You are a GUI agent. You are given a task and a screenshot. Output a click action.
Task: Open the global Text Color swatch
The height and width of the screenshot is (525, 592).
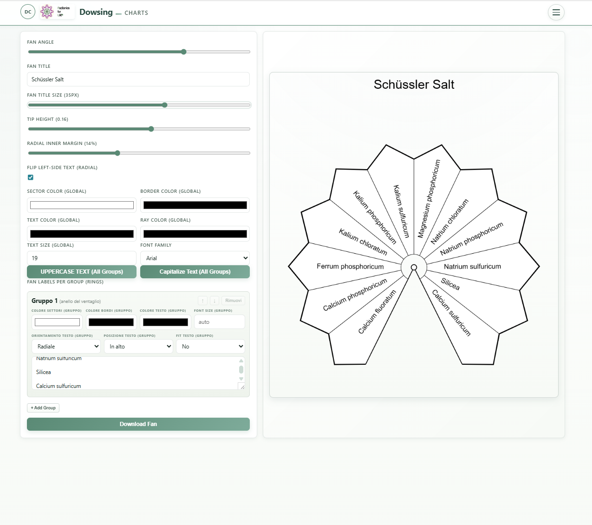click(82, 234)
